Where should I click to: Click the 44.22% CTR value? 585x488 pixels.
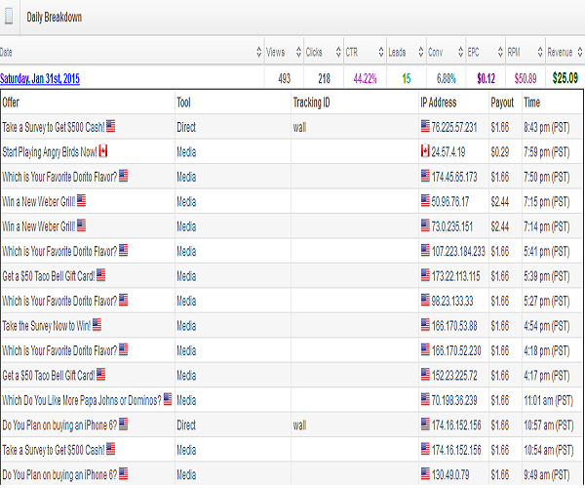pos(366,78)
